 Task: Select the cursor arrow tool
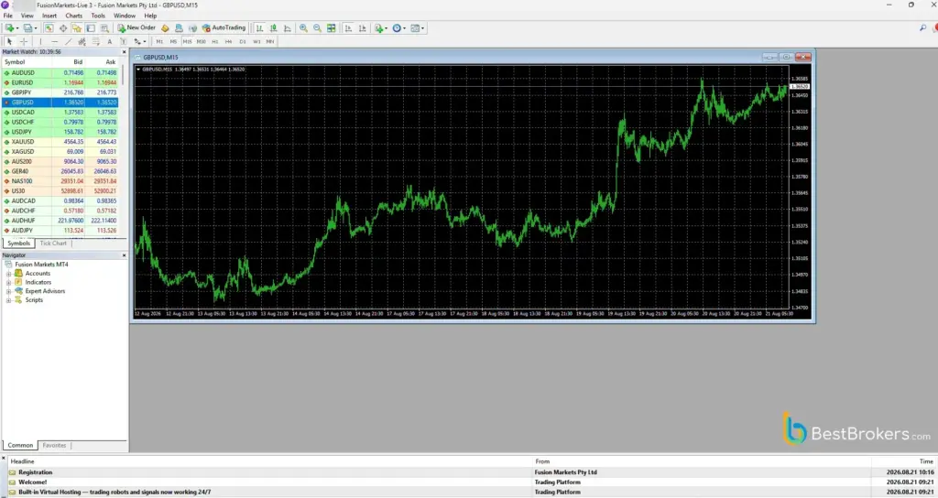(x=9, y=41)
